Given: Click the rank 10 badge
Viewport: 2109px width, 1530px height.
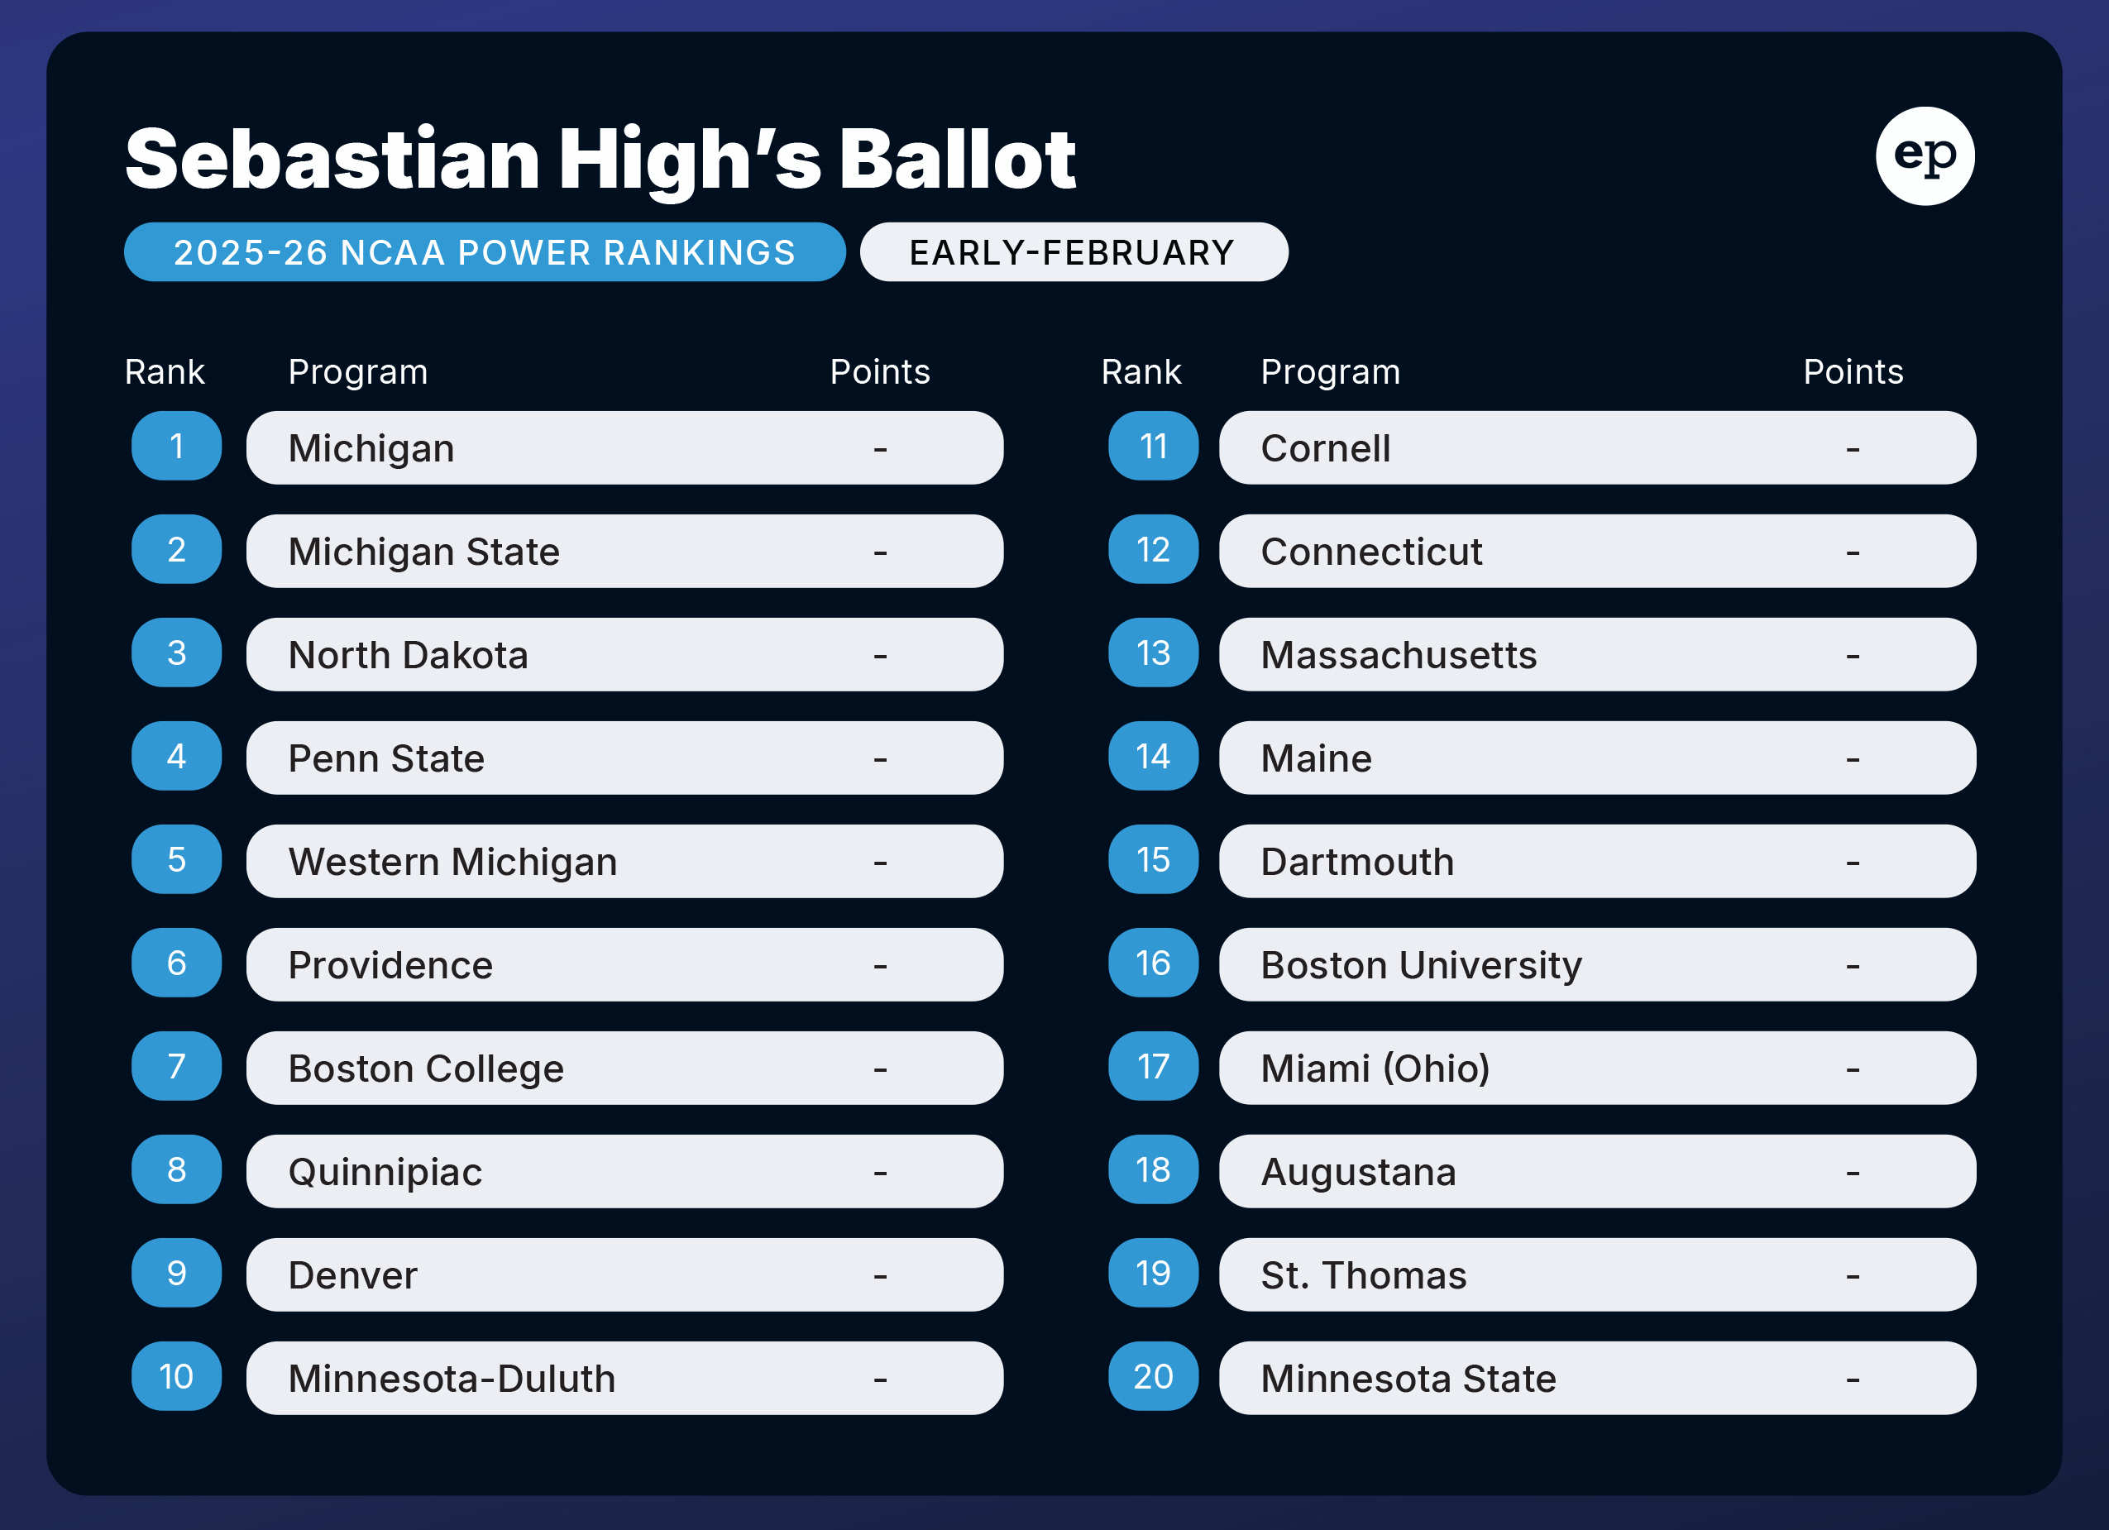Looking at the screenshot, I should coord(175,1375).
